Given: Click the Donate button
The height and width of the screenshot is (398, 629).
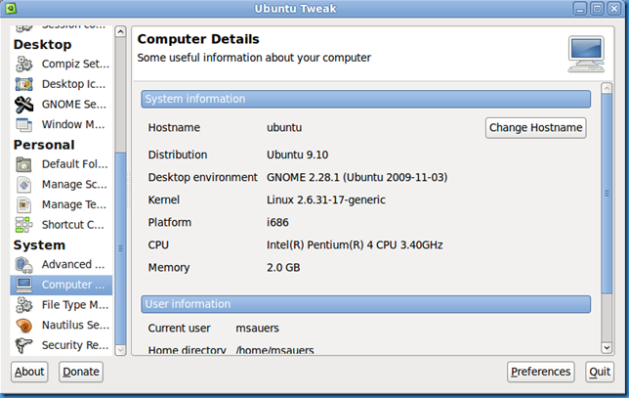Looking at the screenshot, I should point(81,372).
